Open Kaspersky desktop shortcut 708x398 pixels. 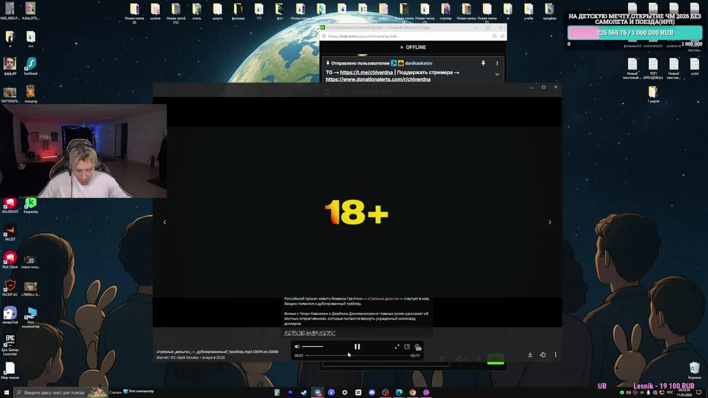pyautogui.click(x=30, y=206)
